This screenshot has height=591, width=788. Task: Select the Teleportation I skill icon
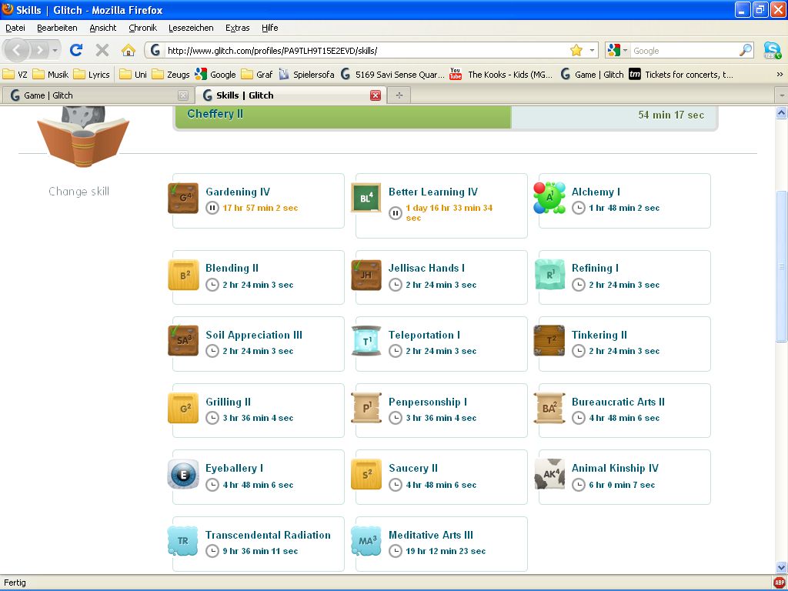pyautogui.click(x=366, y=341)
